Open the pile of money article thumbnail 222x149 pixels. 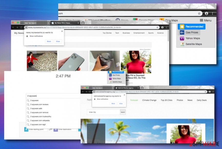tap(42, 61)
